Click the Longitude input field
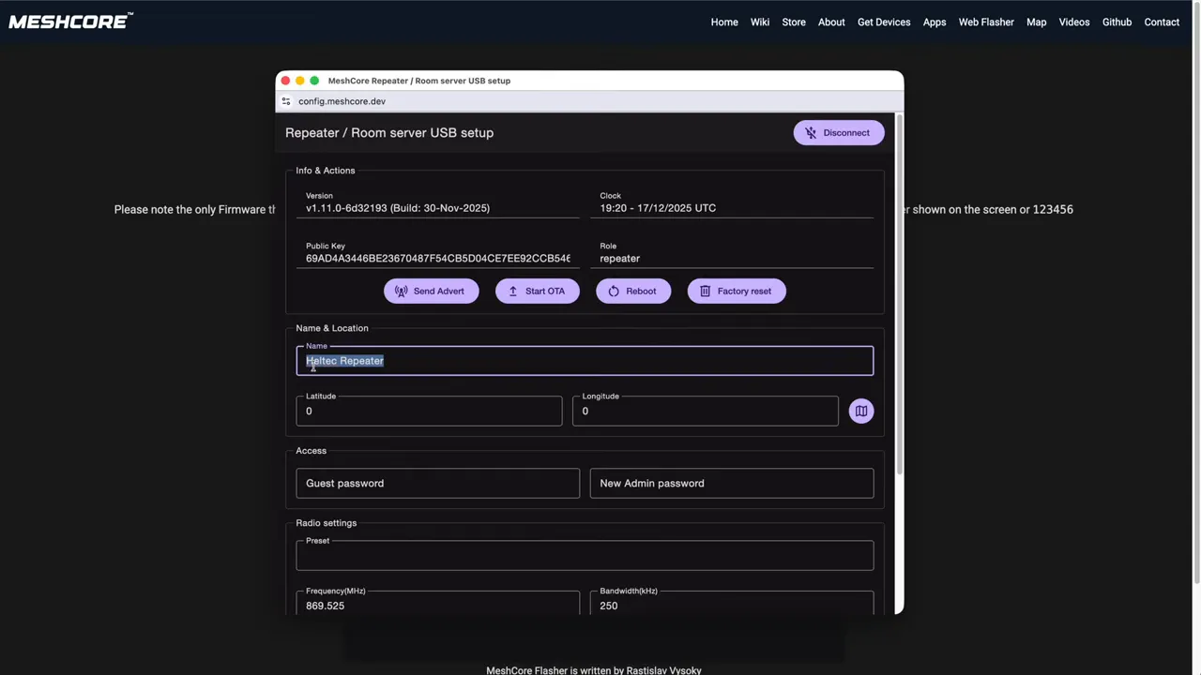1201x675 pixels. pos(706,411)
